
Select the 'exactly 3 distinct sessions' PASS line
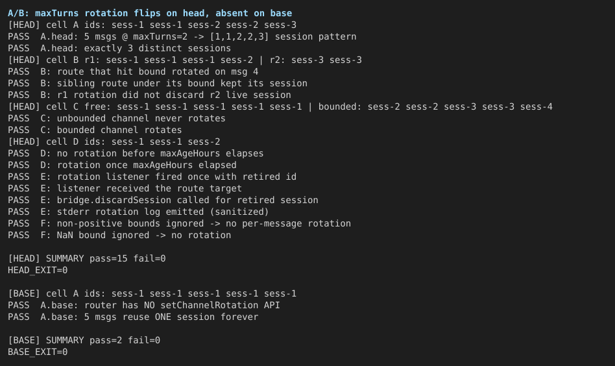pos(119,48)
